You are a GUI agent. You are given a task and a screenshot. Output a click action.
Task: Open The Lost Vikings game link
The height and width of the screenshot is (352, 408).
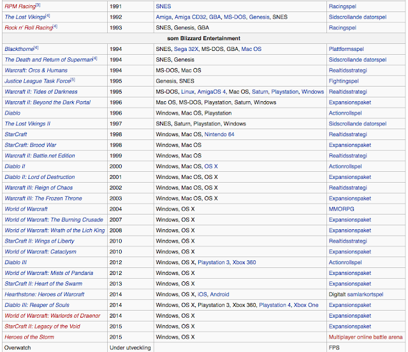(25, 17)
